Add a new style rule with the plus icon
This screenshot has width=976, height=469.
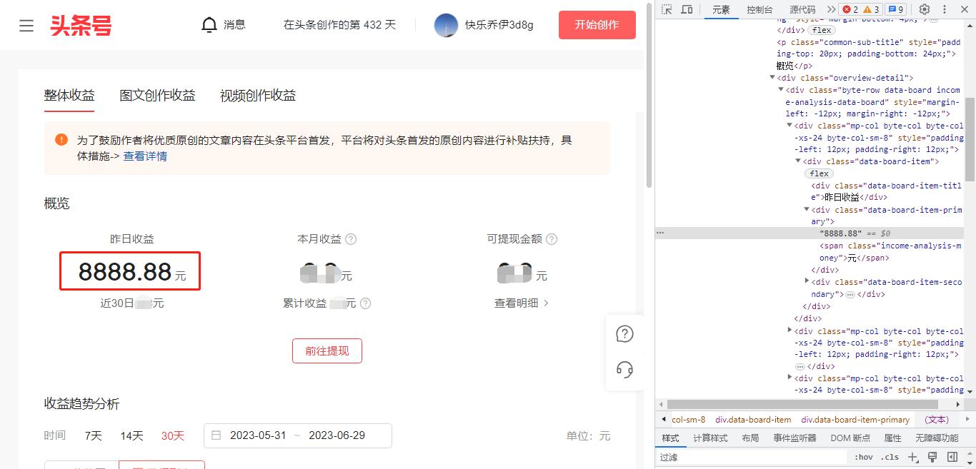[912, 456]
